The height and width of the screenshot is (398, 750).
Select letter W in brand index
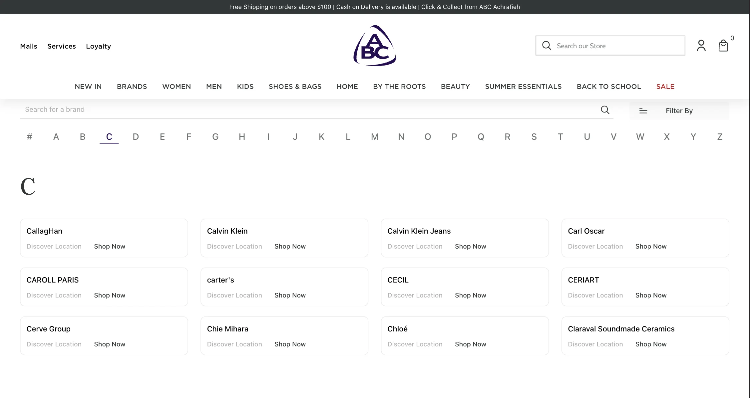(x=640, y=137)
